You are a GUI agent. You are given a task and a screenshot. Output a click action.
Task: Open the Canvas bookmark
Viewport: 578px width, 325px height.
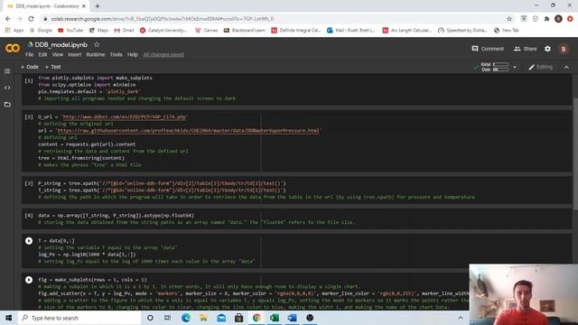click(x=207, y=30)
